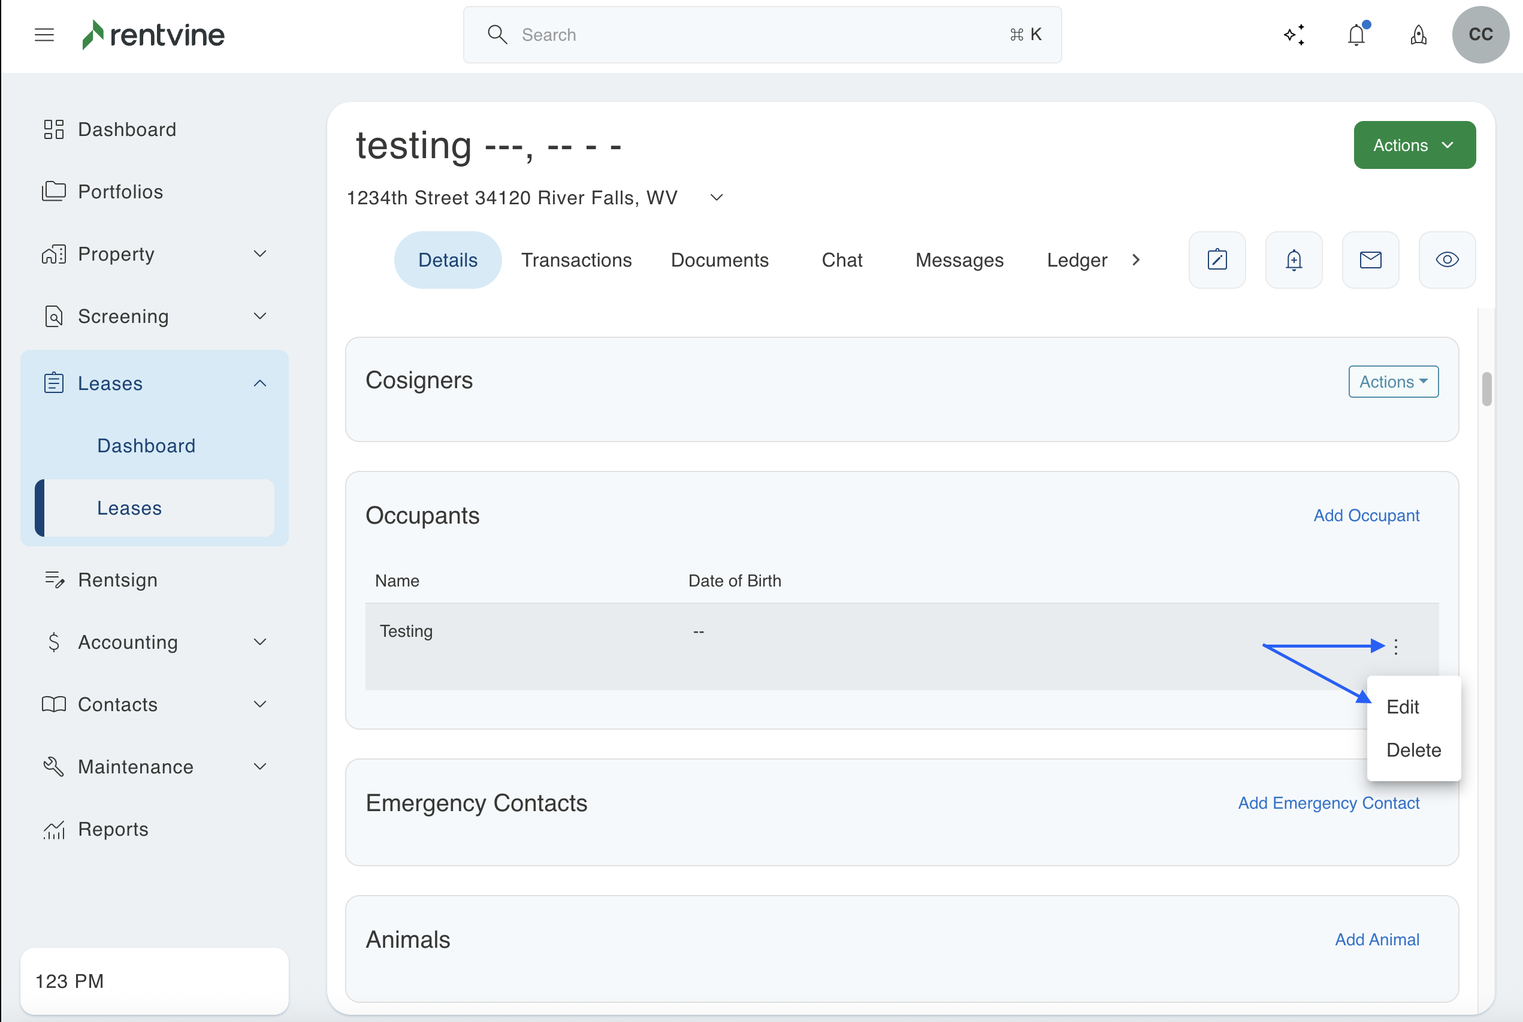Open the green Actions dropdown

point(1414,145)
